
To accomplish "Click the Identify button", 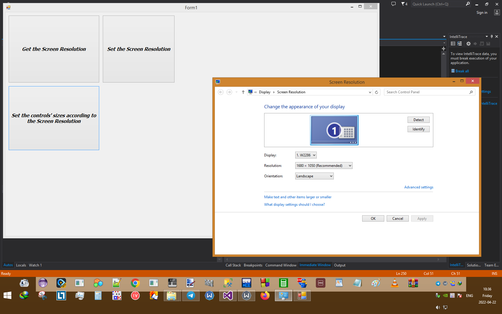I will pos(419,129).
